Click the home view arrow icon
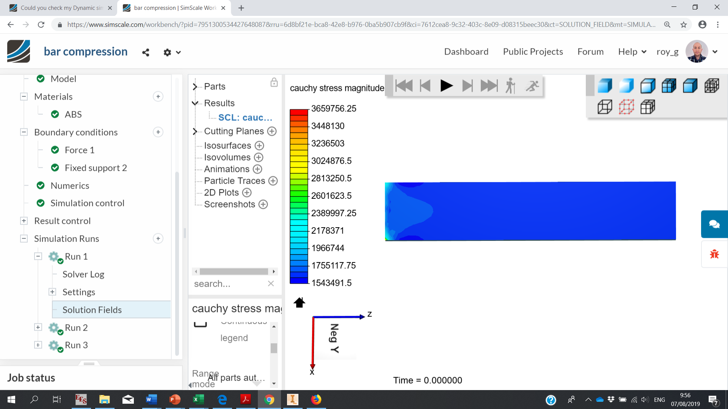Screen dimensions: 728x409 (299, 303)
